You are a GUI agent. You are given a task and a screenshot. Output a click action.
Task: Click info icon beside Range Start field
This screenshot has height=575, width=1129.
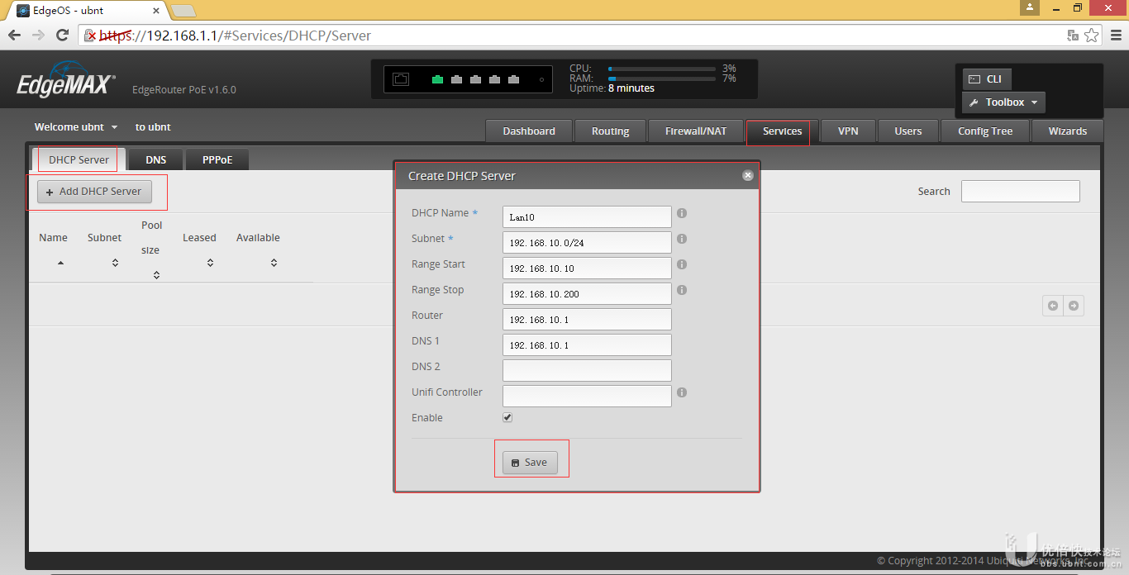pyautogui.click(x=682, y=264)
